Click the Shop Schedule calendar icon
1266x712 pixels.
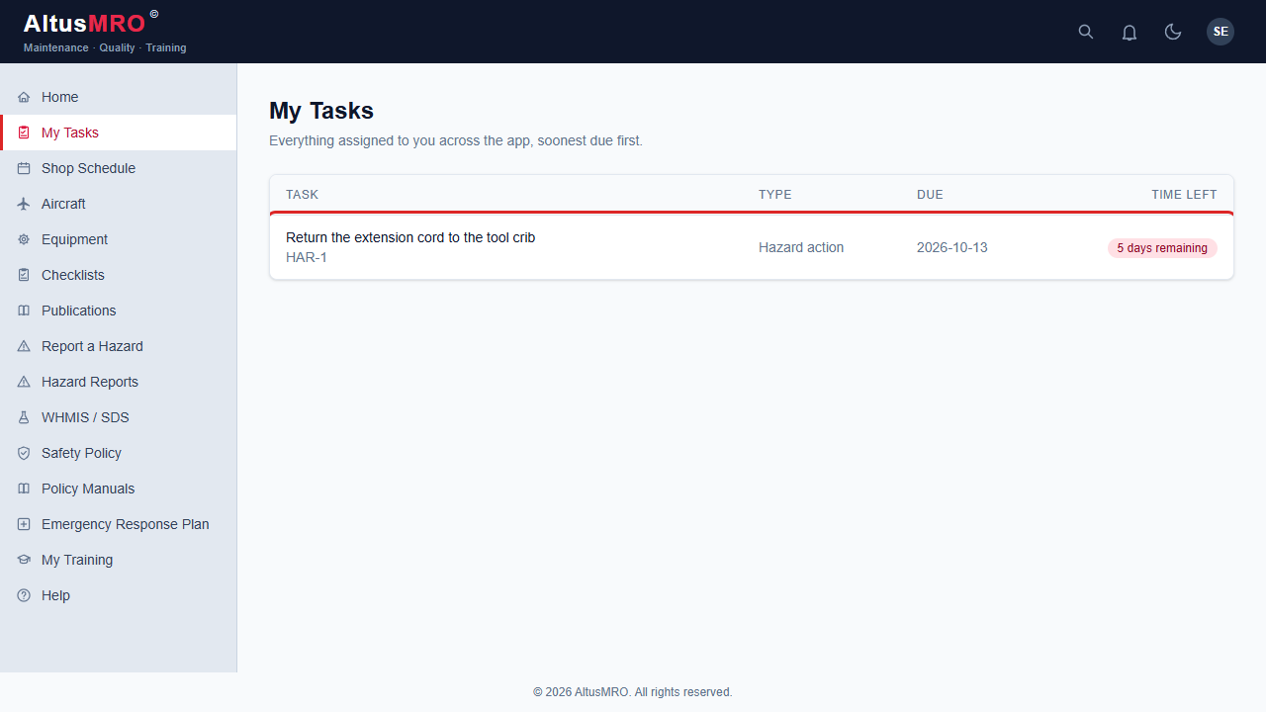(x=24, y=168)
